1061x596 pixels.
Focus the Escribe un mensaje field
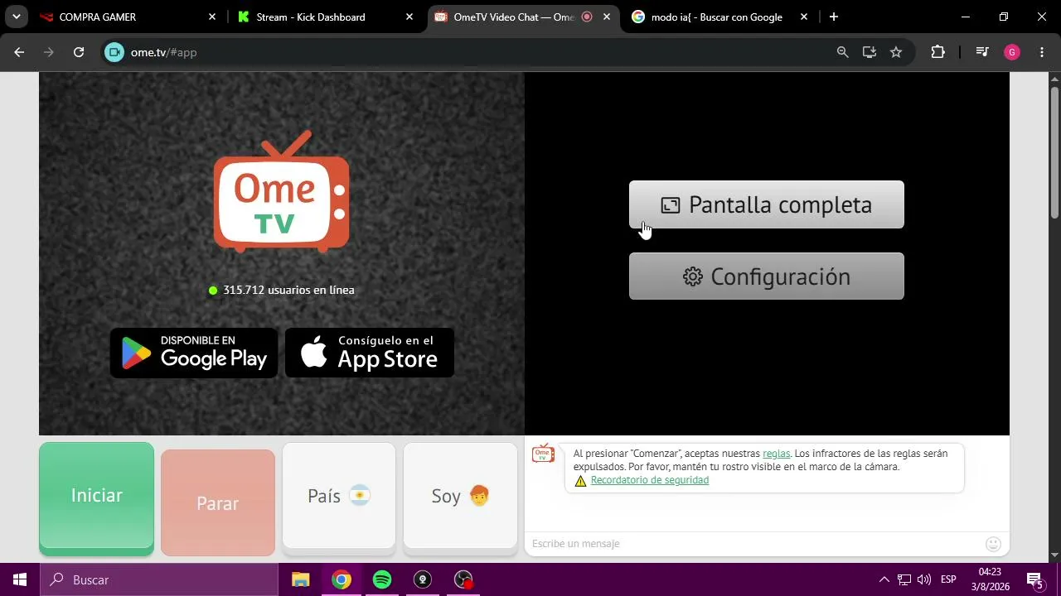point(754,544)
